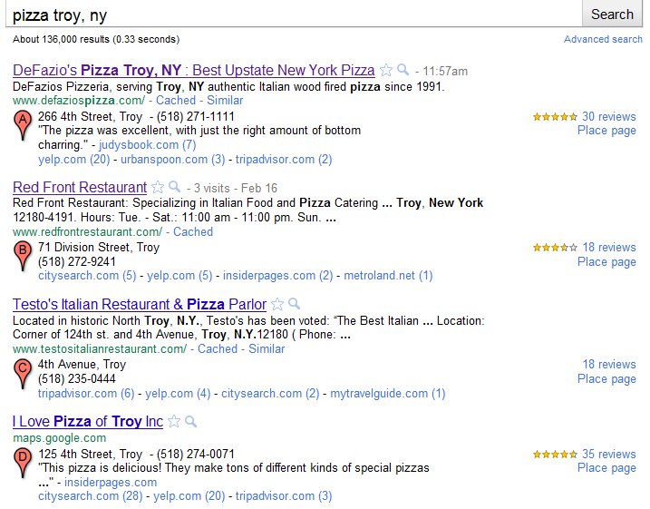Click map marker C for Testo's
Image resolution: width=650 pixels, height=509 pixels.
coord(23,374)
